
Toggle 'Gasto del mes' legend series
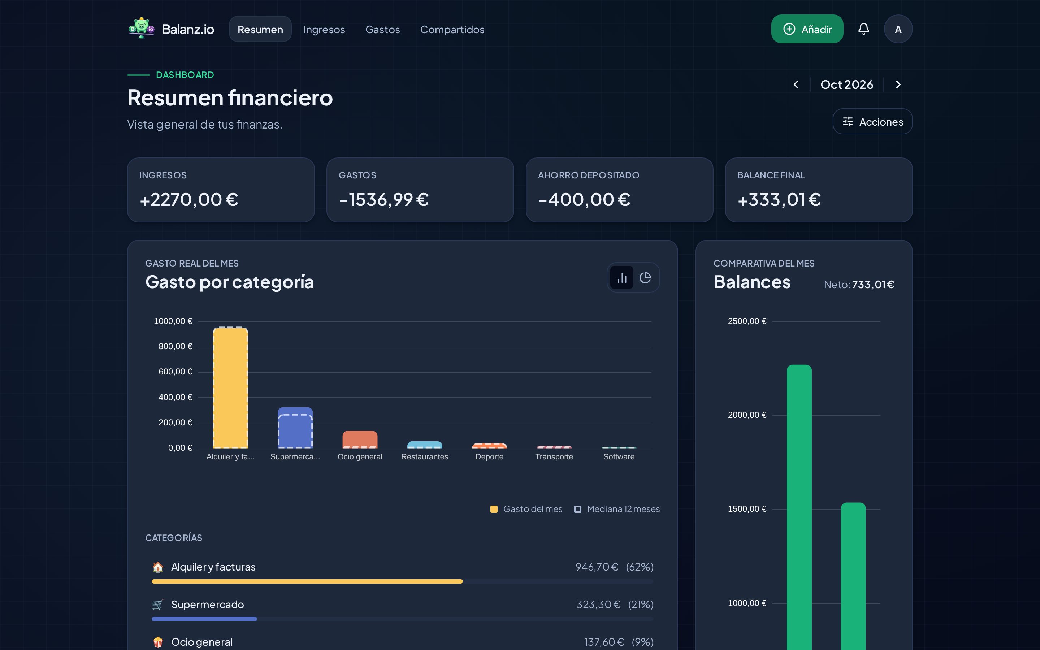click(x=526, y=509)
